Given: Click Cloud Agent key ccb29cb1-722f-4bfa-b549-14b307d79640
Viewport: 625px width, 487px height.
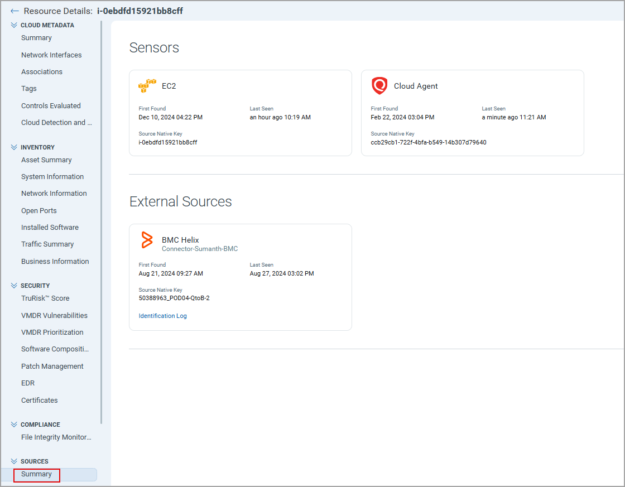Looking at the screenshot, I should click(429, 142).
